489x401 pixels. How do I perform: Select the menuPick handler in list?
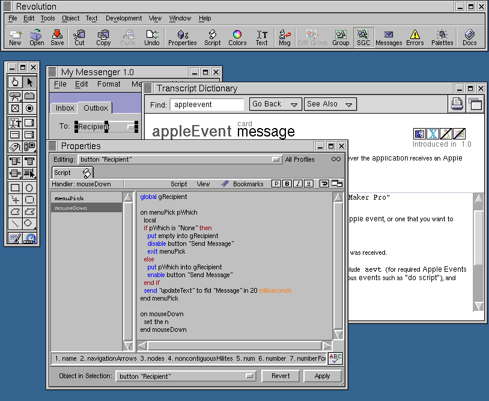87,198
